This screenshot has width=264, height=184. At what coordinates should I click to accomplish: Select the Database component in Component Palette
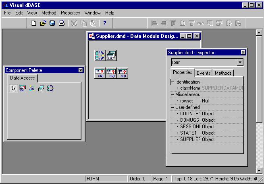click(50, 88)
